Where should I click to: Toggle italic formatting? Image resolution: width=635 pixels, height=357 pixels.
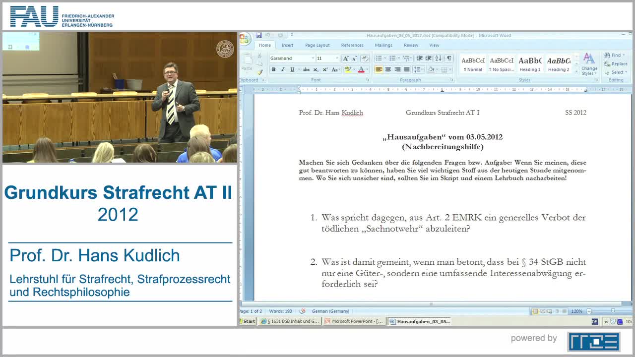tap(282, 70)
